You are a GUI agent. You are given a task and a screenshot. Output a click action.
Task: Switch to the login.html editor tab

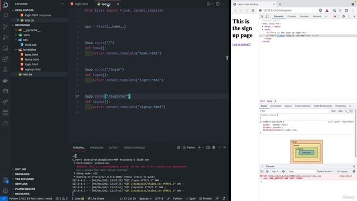[79, 4]
